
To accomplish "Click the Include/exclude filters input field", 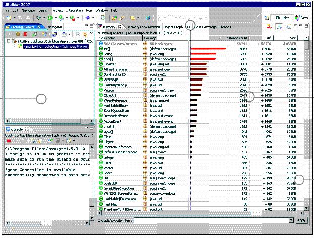I will tap(212, 220).
